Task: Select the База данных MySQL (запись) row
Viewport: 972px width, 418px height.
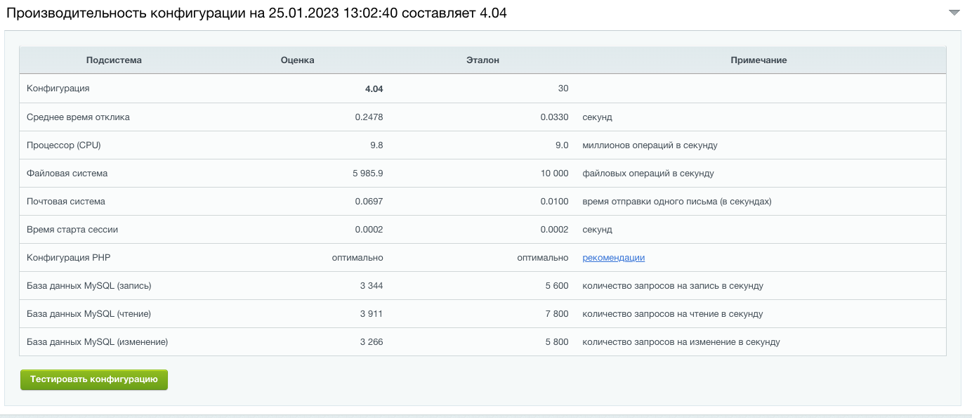Action: tap(89, 286)
